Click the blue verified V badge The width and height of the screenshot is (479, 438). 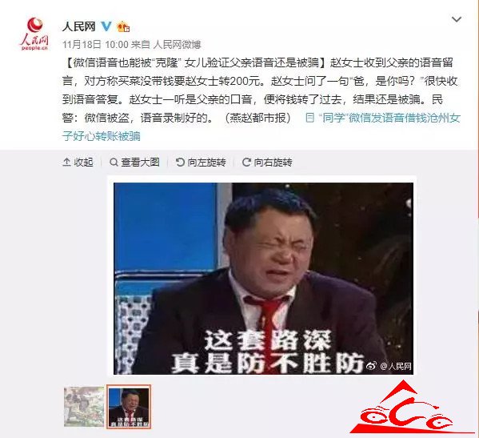tap(106, 26)
